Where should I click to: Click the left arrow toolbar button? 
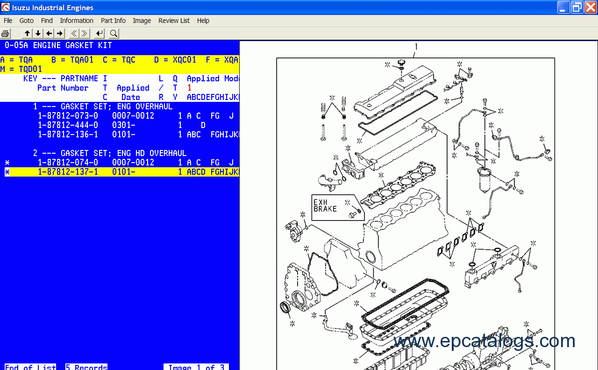pyautogui.click(x=49, y=33)
